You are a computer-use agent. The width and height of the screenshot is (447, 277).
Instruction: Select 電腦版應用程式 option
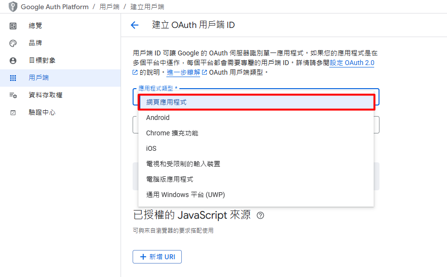click(x=256, y=179)
